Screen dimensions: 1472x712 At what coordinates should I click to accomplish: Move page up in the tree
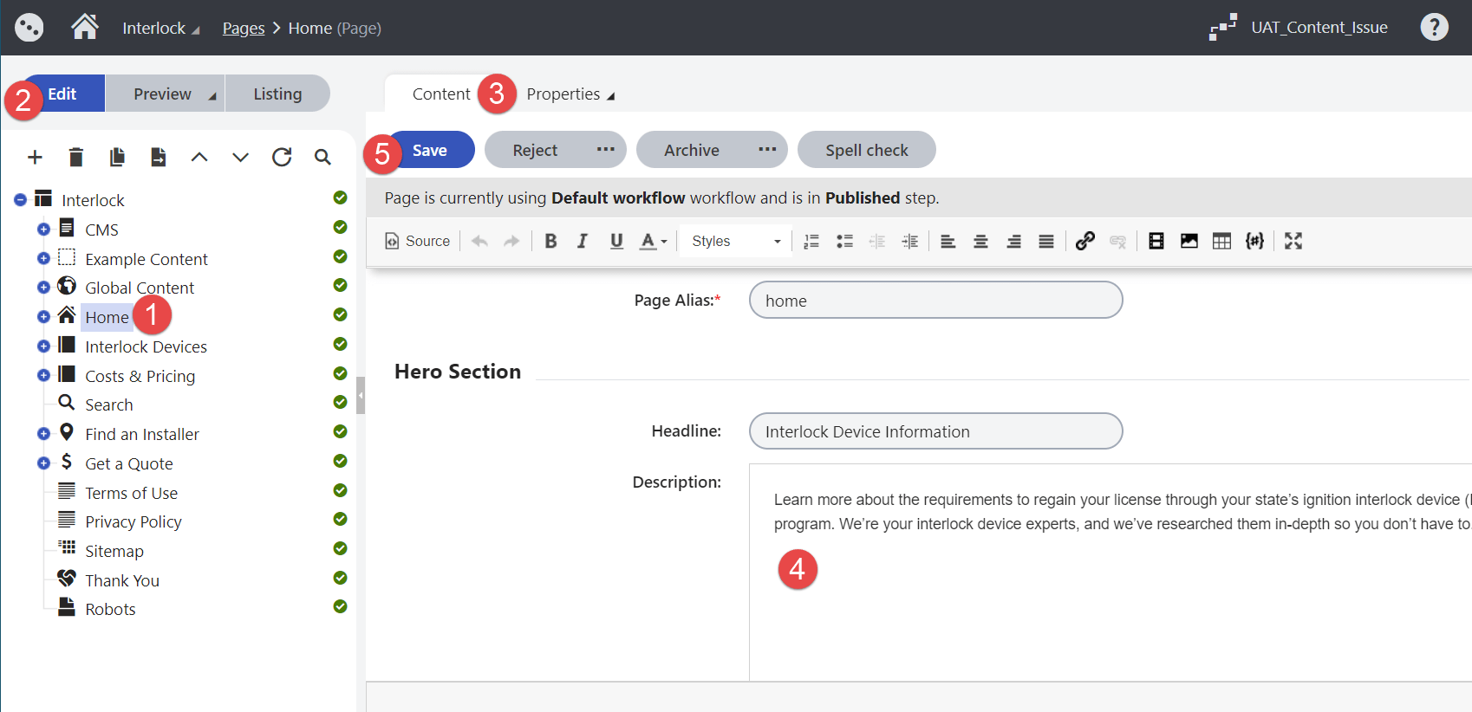pyautogui.click(x=199, y=157)
